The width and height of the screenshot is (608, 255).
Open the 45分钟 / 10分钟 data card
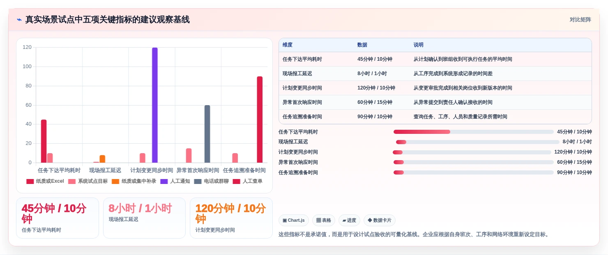click(x=58, y=218)
